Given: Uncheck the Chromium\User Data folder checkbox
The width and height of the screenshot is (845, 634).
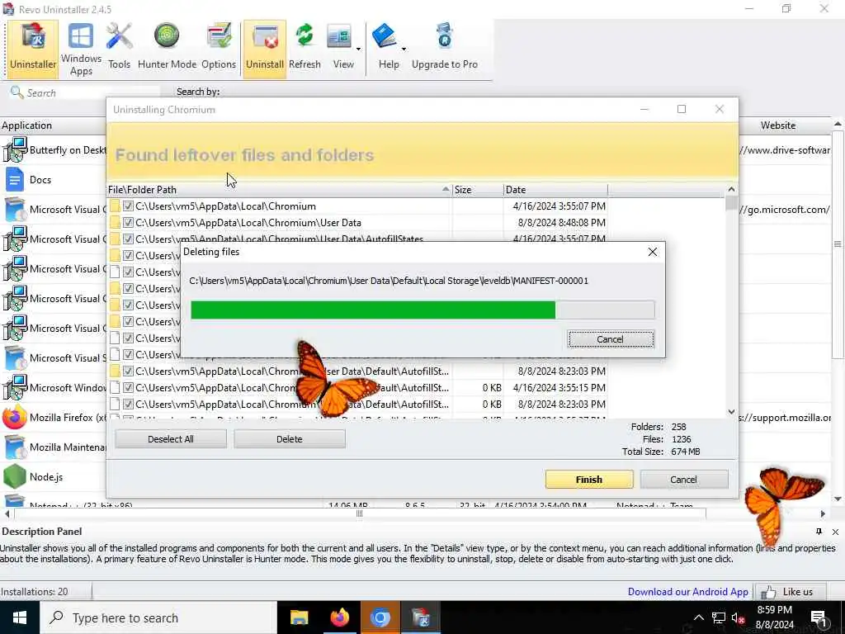Looking at the screenshot, I should [128, 223].
